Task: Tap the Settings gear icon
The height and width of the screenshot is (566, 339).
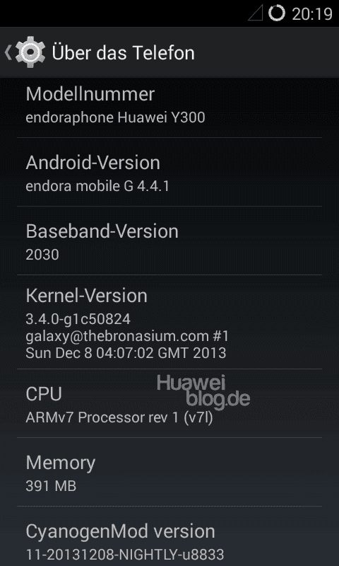Action: (30, 52)
